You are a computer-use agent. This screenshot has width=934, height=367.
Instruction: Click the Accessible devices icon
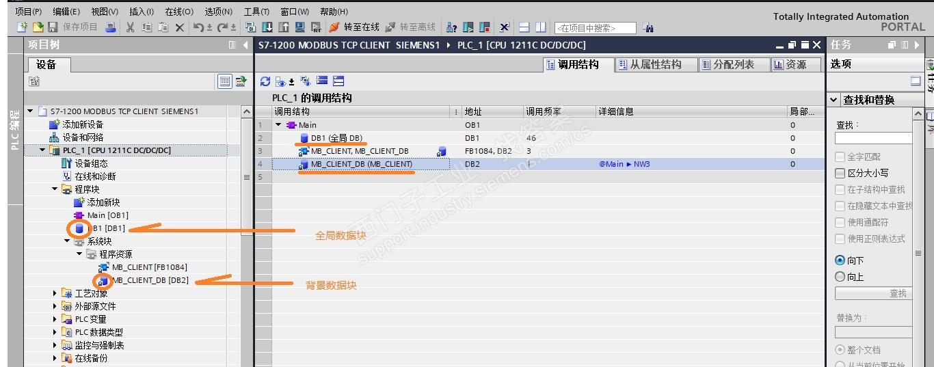click(452, 27)
